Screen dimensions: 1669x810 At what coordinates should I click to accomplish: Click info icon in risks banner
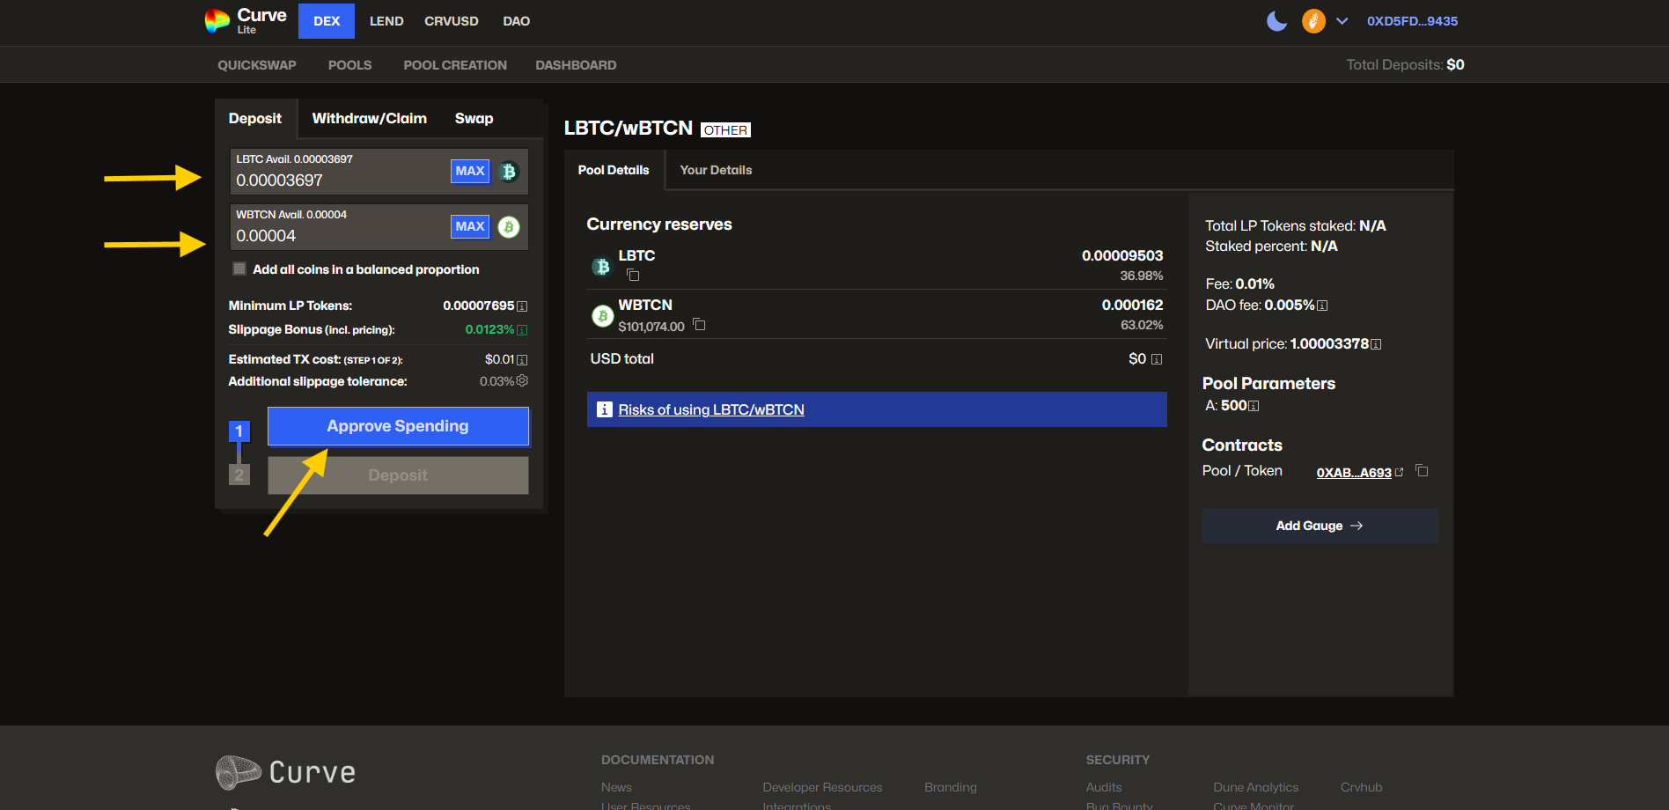(605, 409)
